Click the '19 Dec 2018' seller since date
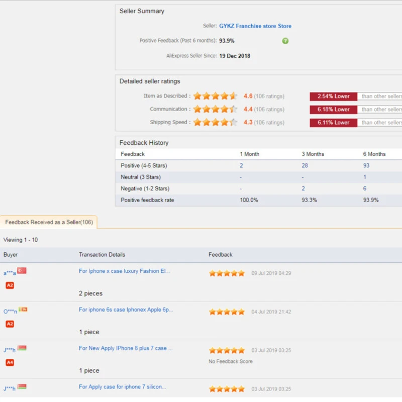 click(x=235, y=56)
